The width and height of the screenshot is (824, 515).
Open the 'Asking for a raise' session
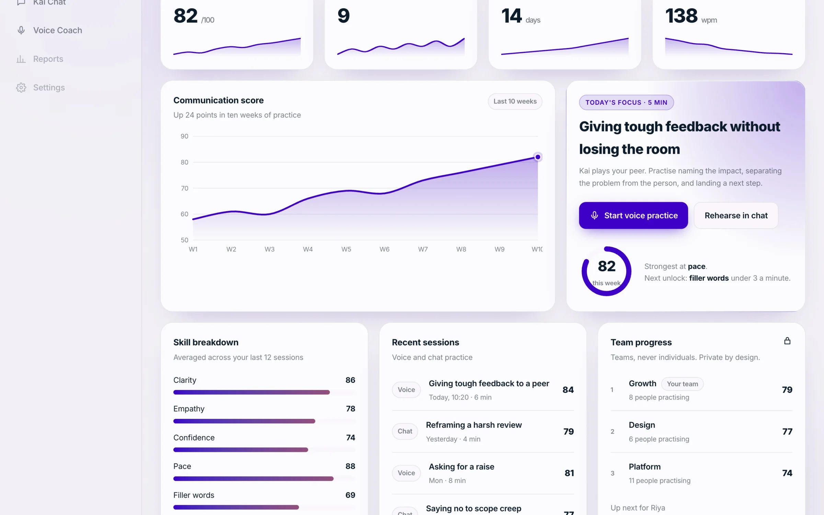pyautogui.click(x=483, y=473)
